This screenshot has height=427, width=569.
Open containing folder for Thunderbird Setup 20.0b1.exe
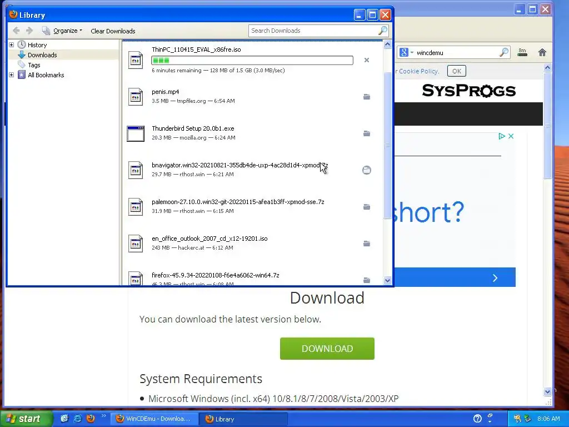coord(367,133)
